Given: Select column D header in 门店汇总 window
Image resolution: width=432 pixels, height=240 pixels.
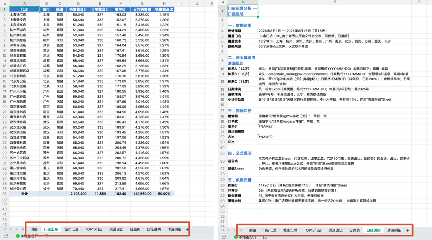Looking at the screenshot, I should tap(78, 4).
